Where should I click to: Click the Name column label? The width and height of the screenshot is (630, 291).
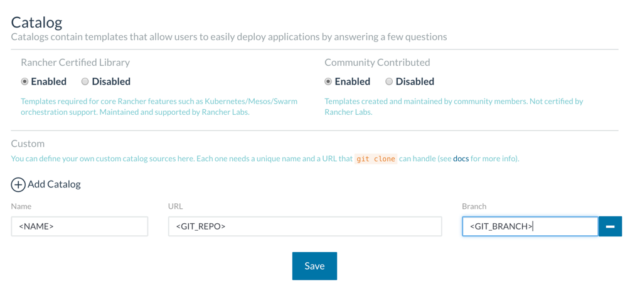21,206
